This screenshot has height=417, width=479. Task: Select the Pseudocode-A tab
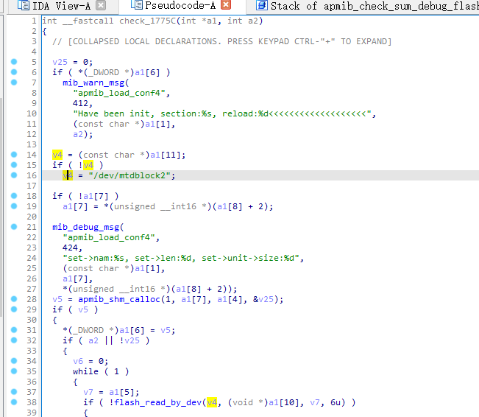click(x=180, y=5)
